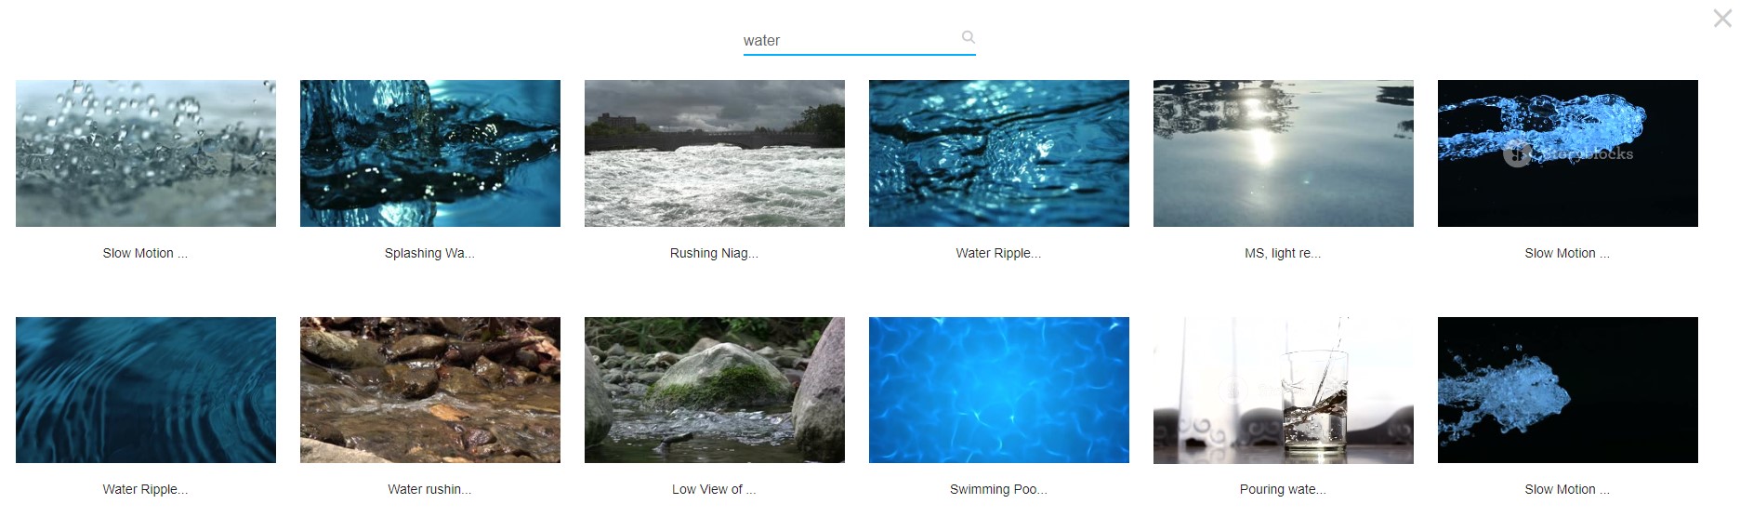Choose the Splashing Wa... video thumbnail
The image size is (1740, 517).
(x=430, y=153)
